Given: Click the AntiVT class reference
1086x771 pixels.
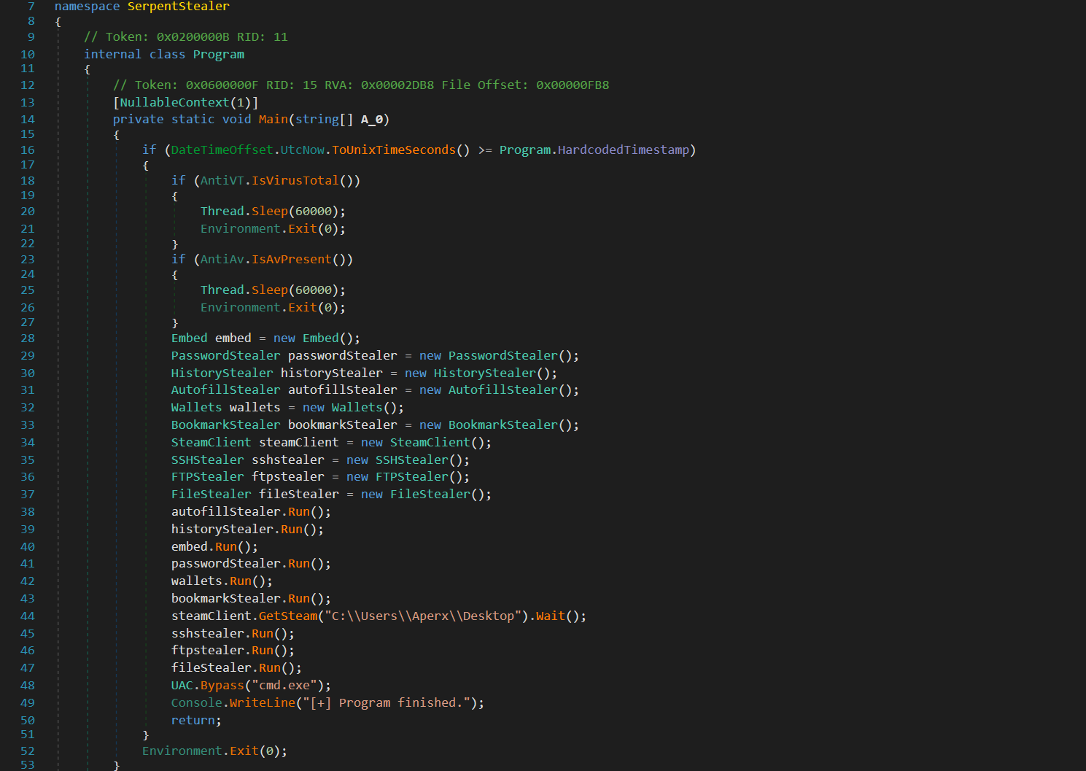Looking at the screenshot, I should click(222, 181).
